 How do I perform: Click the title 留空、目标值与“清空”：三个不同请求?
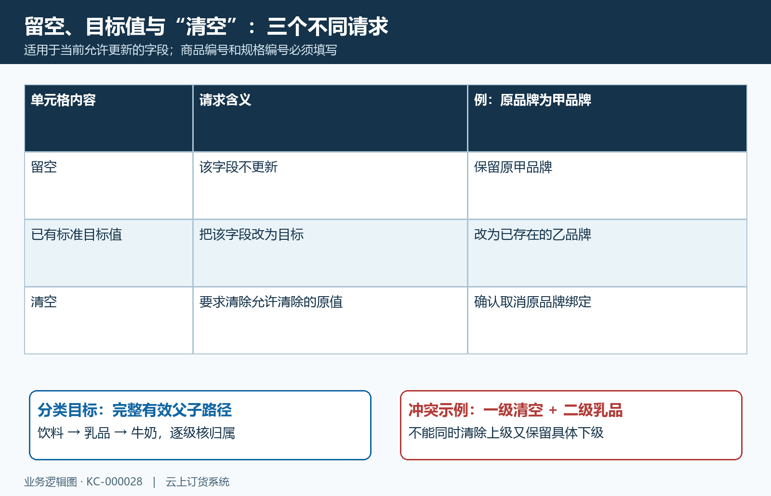pos(206,26)
